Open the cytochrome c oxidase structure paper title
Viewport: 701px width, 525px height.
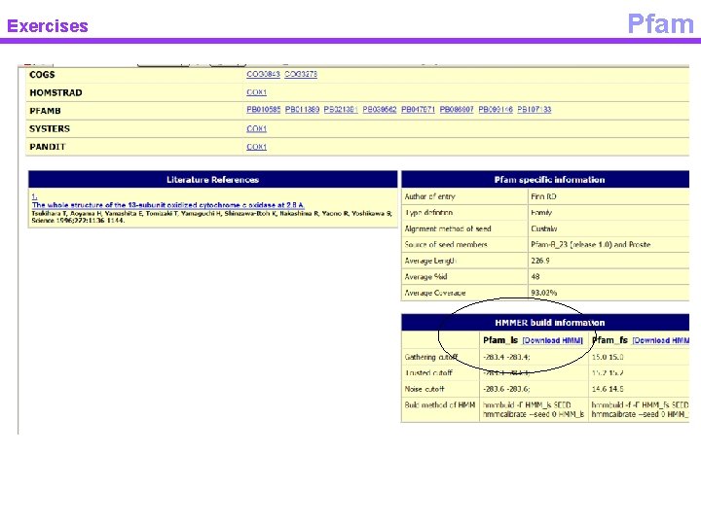point(168,205)
